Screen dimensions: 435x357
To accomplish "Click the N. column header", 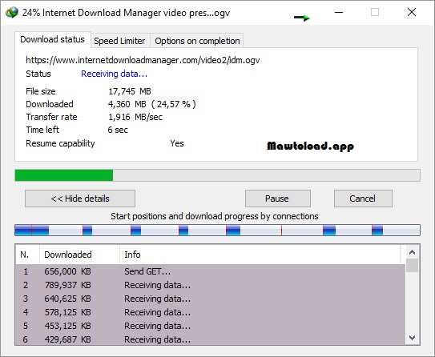I will (x=27, y=255).
